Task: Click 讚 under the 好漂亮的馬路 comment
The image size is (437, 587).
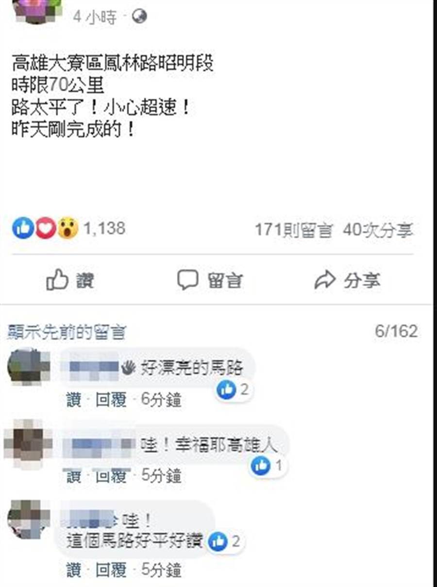Action: 74,400
